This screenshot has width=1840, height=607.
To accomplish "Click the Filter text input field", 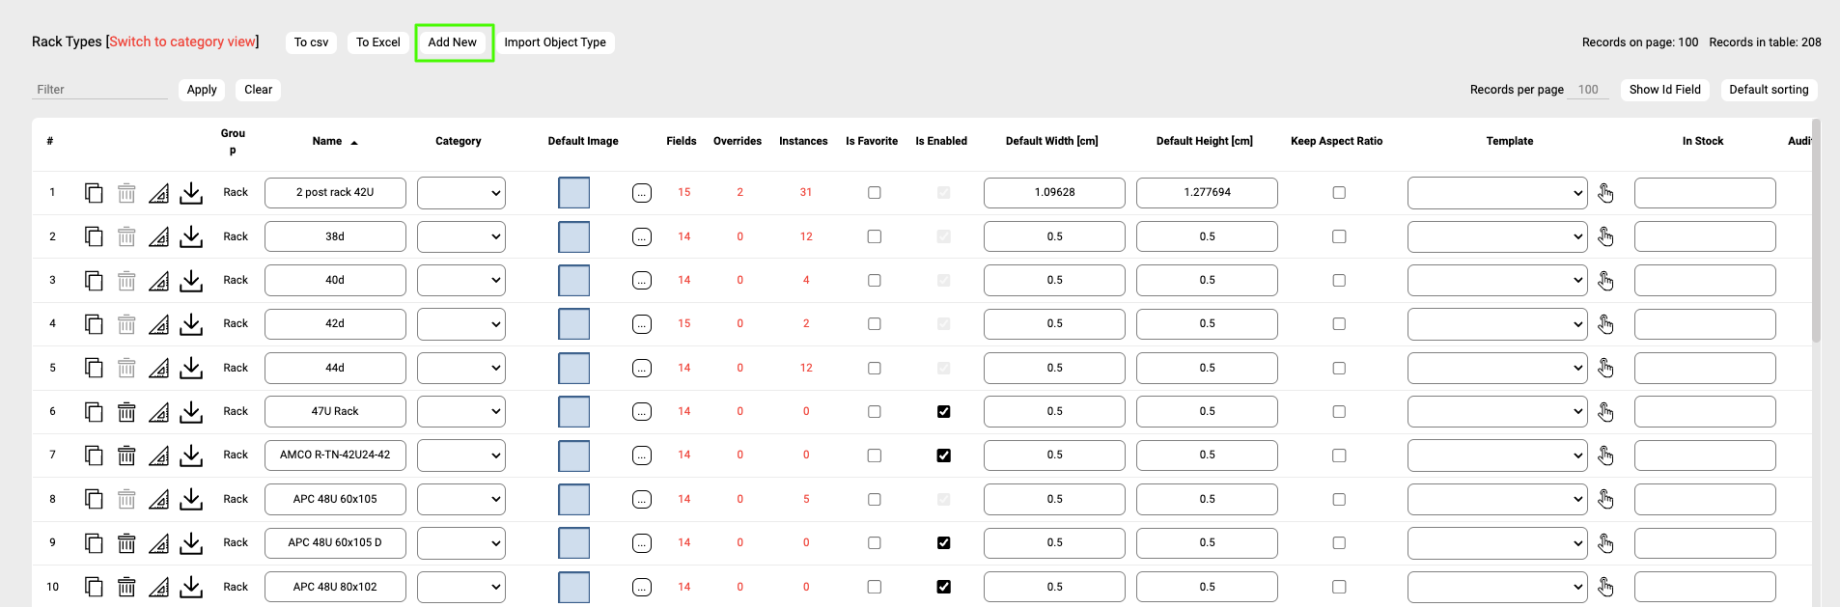I will click(99, 90).
